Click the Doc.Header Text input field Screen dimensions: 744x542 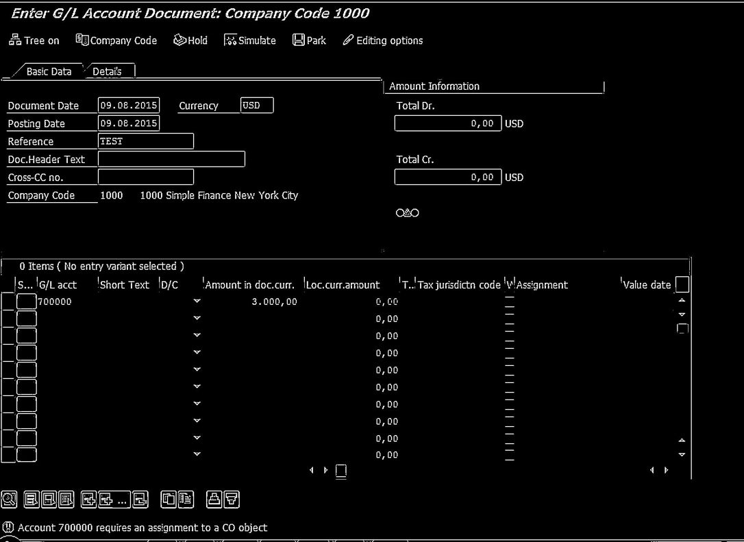click(x=171, y=159)
